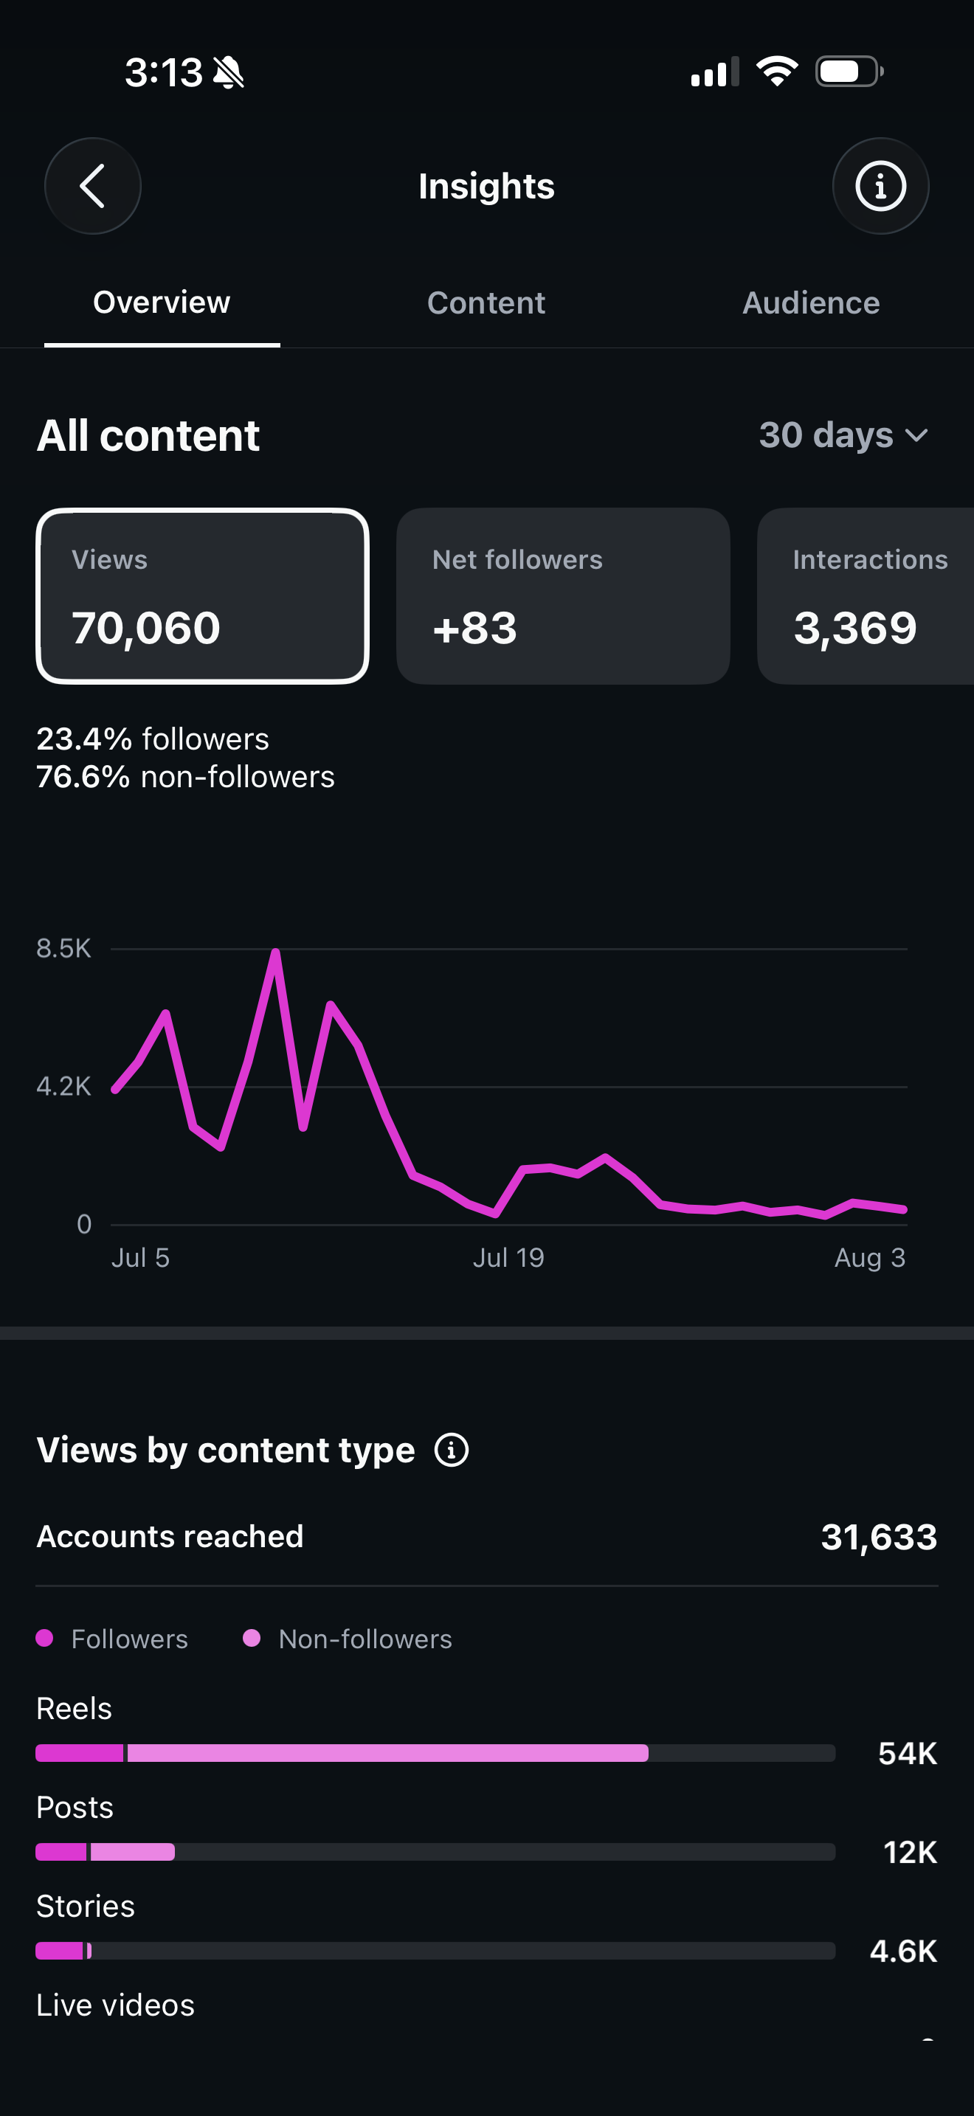Switch to the Content tab
The image size is (974, 2116).
[486, 303]
